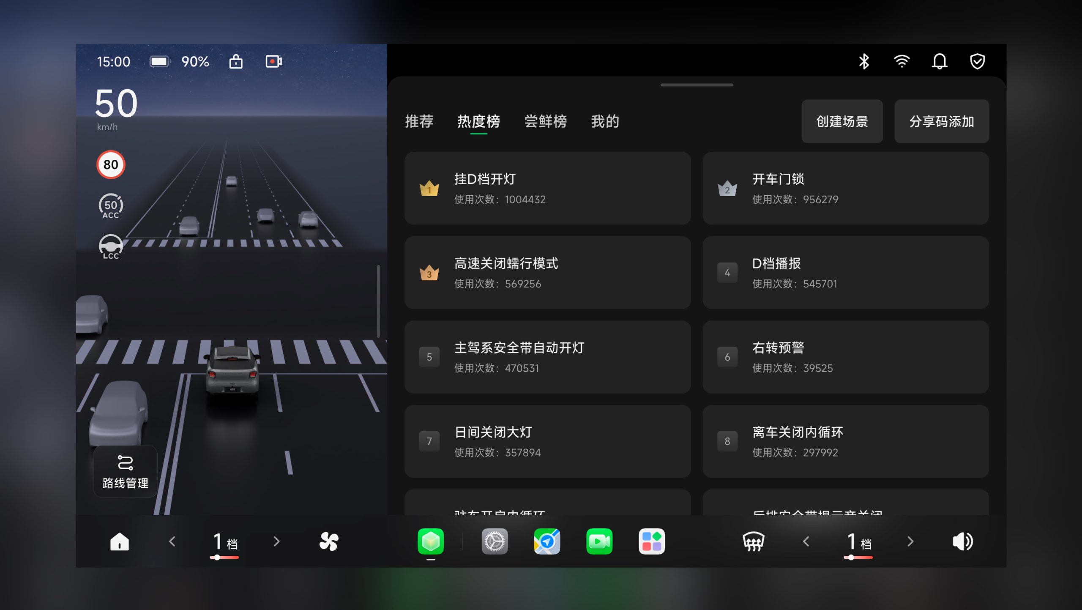1082x610 pixels.
Task: Open the home screen icon
Action: (x=119, y=542)
